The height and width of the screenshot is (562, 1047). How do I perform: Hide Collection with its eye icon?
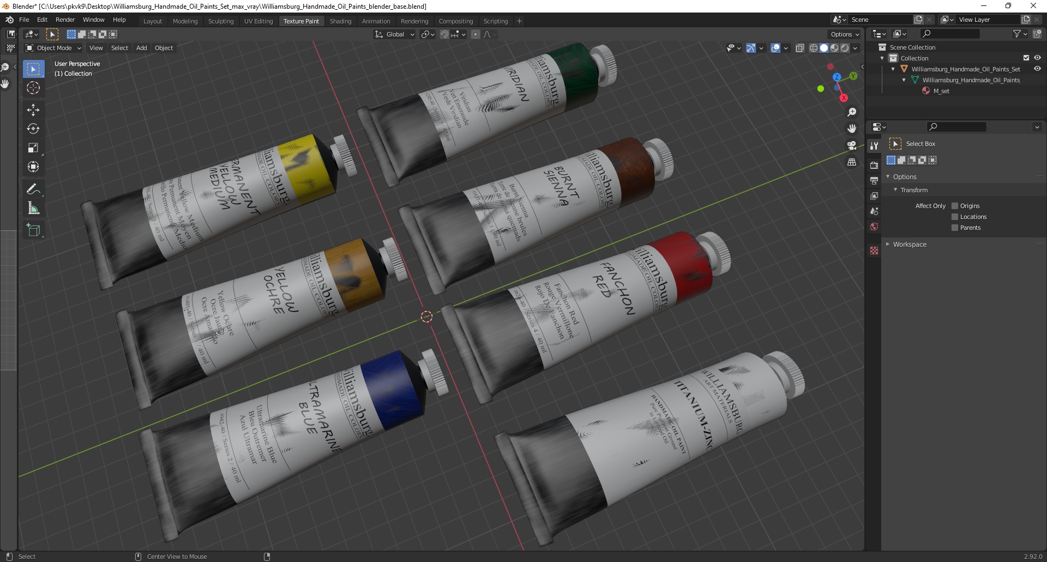[x=1037, y=58]
